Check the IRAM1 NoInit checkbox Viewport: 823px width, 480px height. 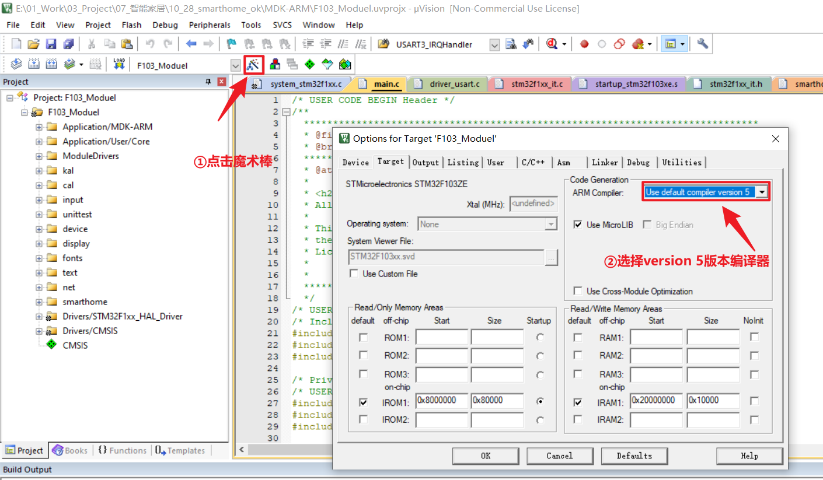pyautogui.click(x=755, y=401)
